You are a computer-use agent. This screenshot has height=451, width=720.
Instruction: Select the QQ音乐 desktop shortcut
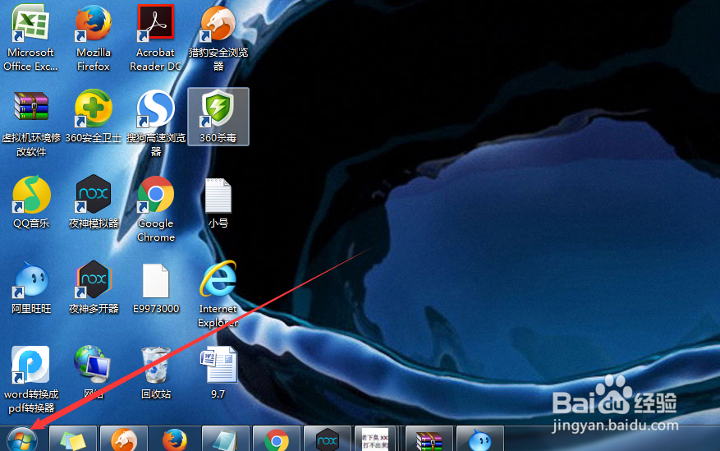click(x=30, y=202)
